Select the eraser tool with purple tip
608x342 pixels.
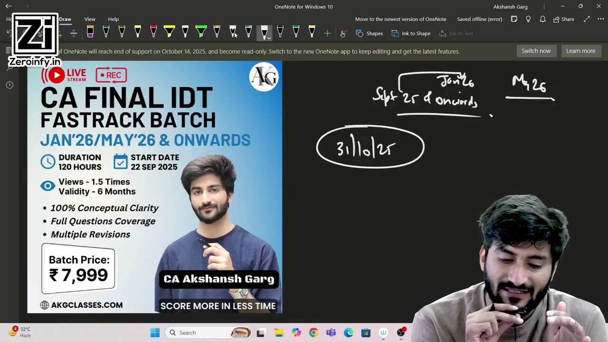(90, 32)
